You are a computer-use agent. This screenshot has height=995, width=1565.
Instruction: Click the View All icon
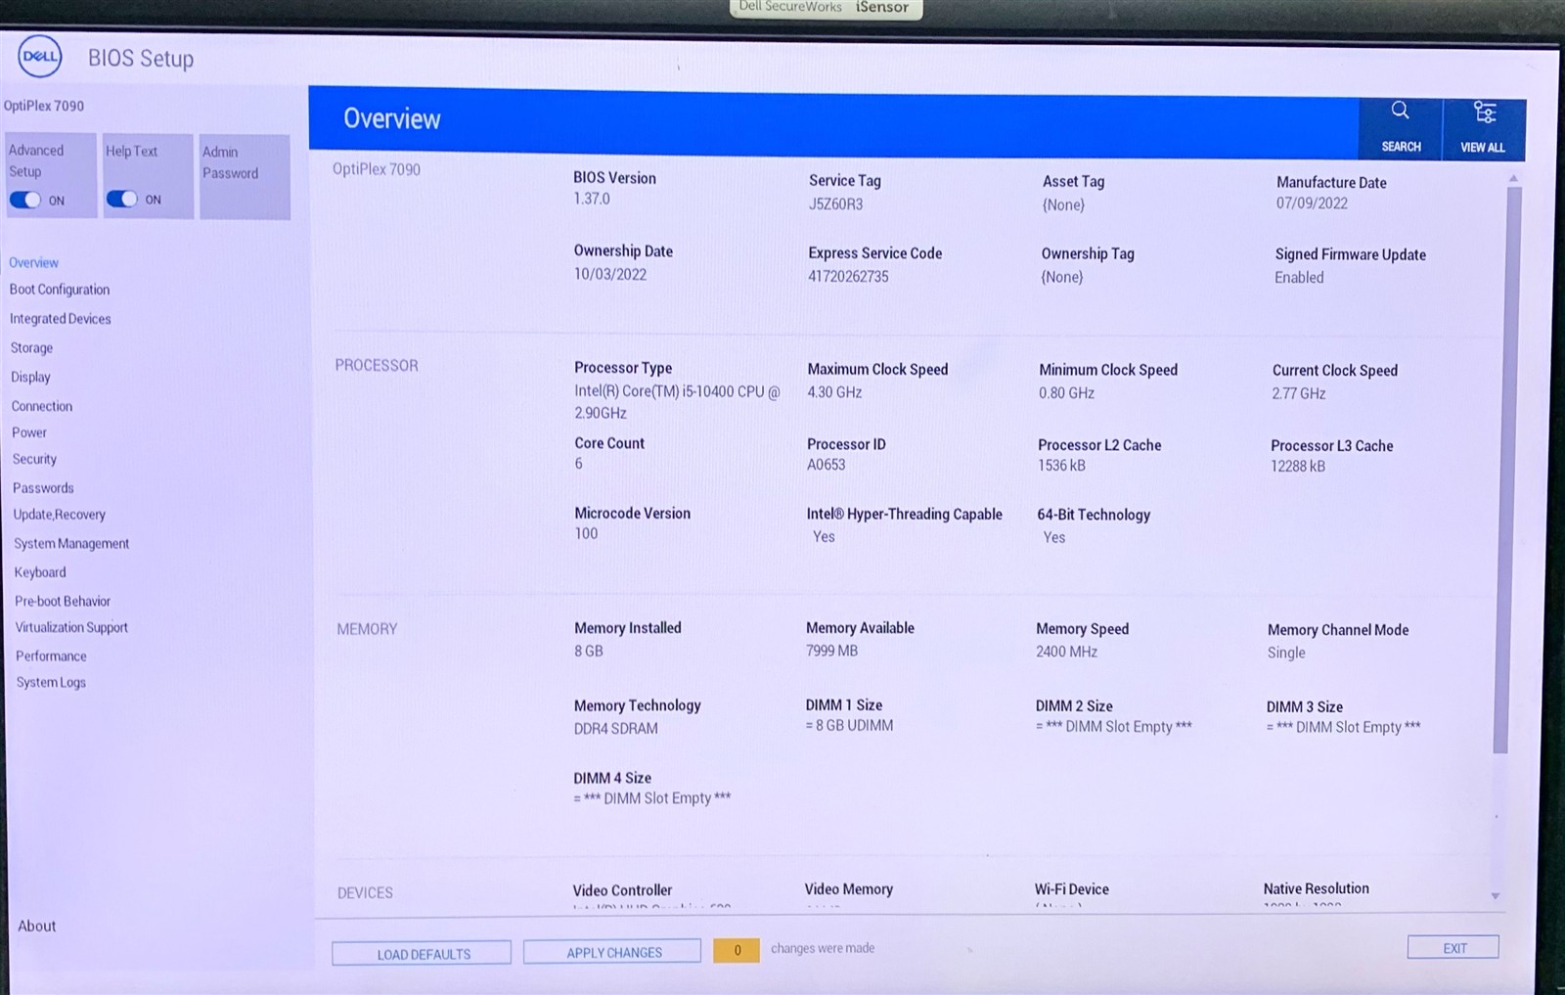point(1484,113)
